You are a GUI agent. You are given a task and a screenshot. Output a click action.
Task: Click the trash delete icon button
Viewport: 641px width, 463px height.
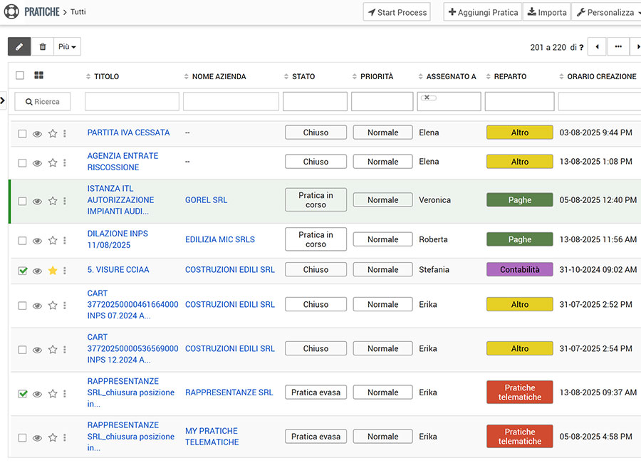(43, 46)
